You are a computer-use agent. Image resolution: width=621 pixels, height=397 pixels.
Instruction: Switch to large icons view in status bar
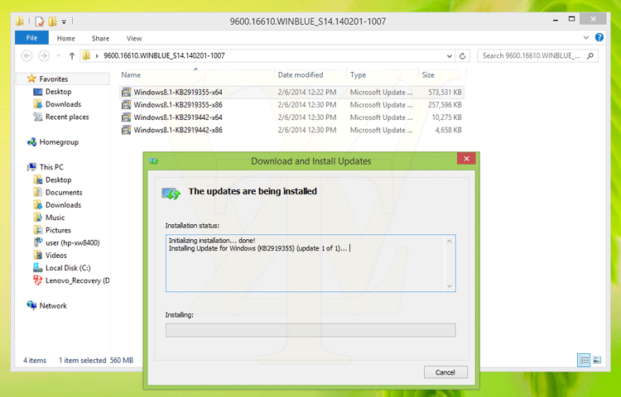[598, 360]
